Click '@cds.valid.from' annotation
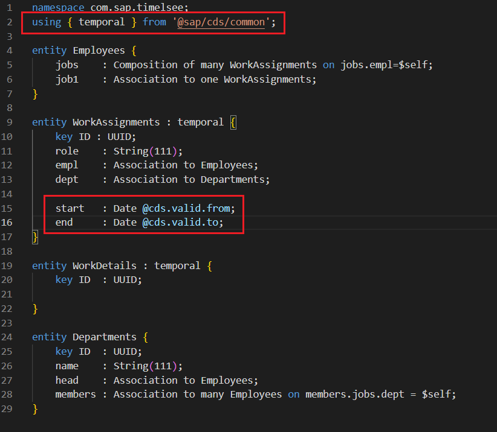This screenshot has width=497, height=432. point(186,208)
